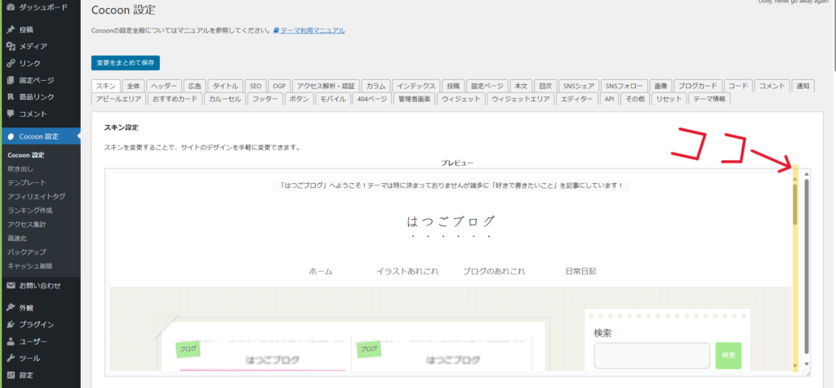
Task: Select the アピールエリア tab
Action: coord(119,99)
